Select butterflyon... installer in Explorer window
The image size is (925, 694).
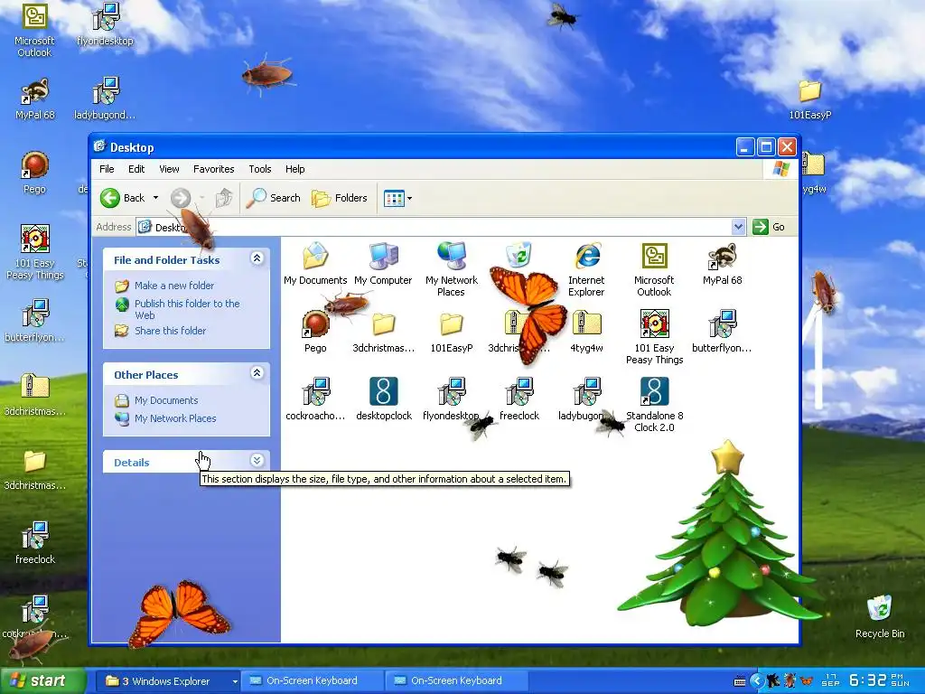[x=722, y=332]
